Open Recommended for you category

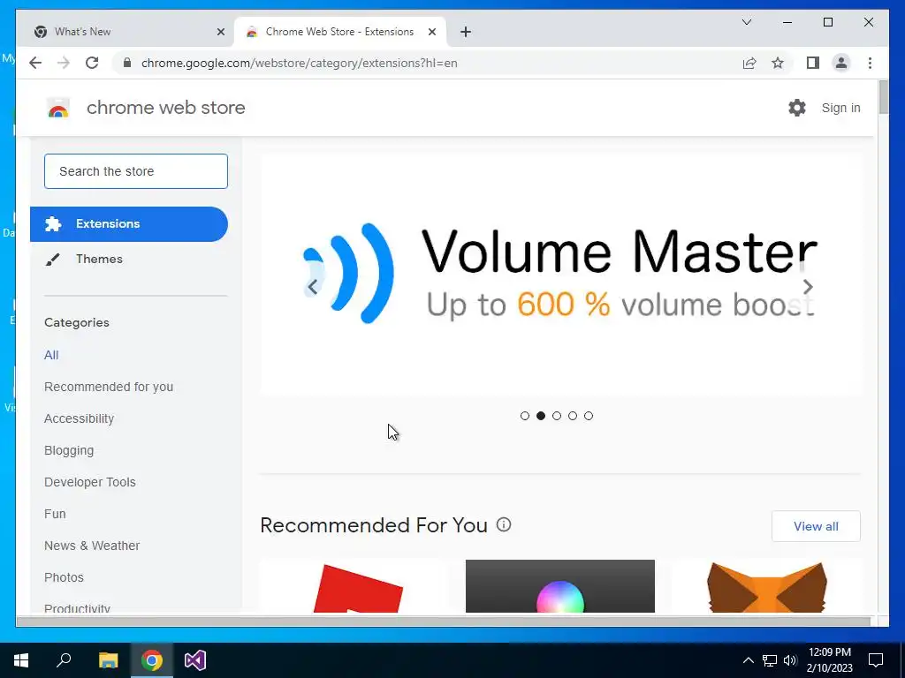point(109,387)
